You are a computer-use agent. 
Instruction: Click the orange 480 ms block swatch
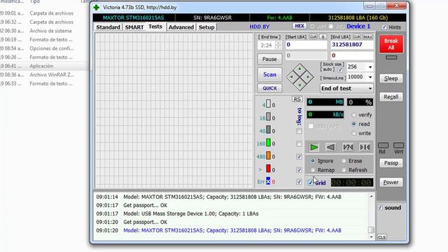pos(268,155)
